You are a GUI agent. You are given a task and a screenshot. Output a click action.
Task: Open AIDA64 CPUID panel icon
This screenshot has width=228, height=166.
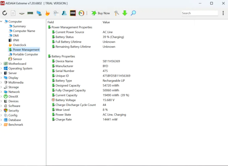pyautogui.click(x=56, y=13)
